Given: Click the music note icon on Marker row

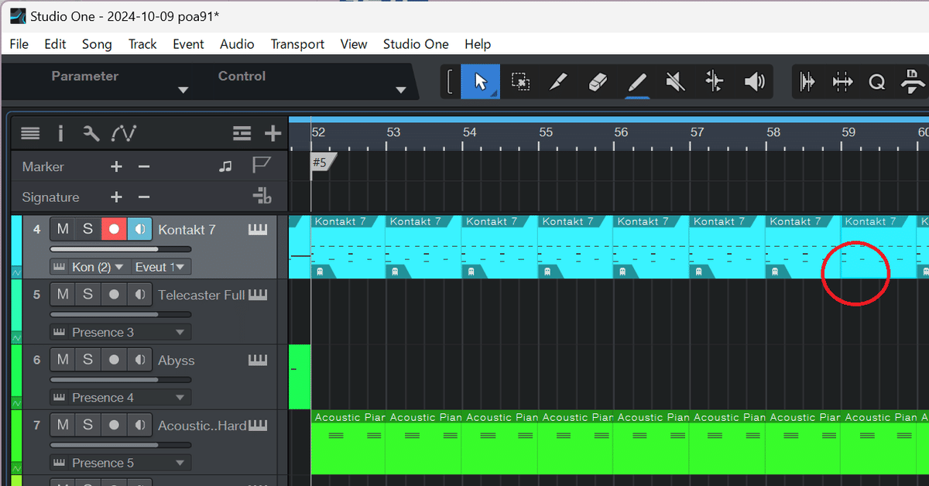Looking at the screenshot, I should pos(225,166).
